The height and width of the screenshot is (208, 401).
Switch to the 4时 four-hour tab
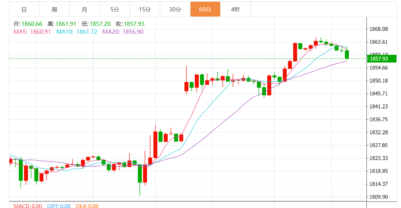pos(235,9)
